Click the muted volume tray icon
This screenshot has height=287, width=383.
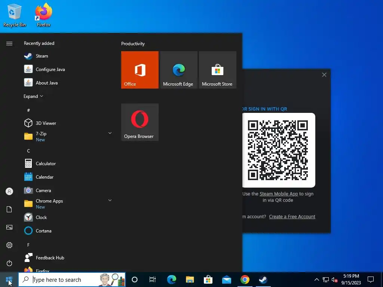(334, 280)
